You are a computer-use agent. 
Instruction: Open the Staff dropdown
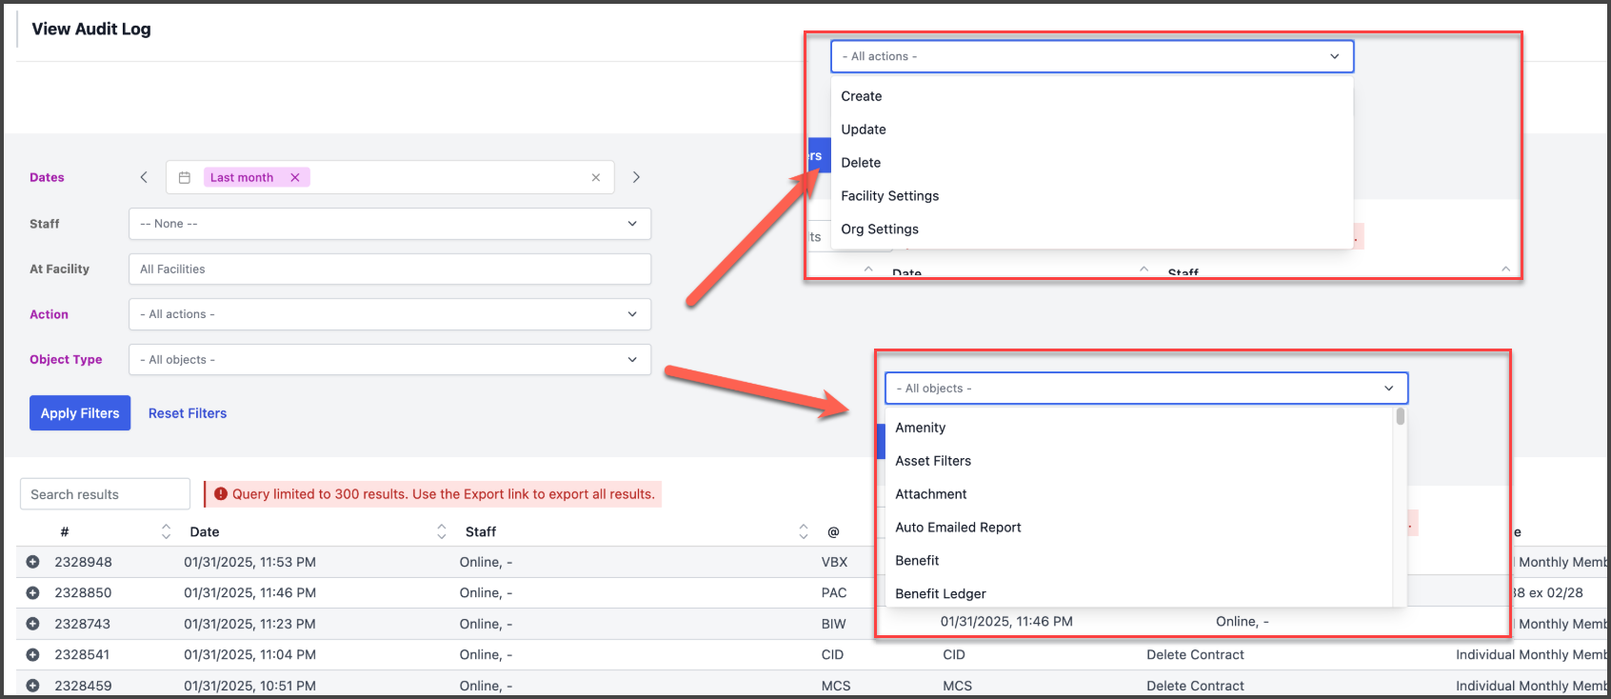[x=389, y=224]
